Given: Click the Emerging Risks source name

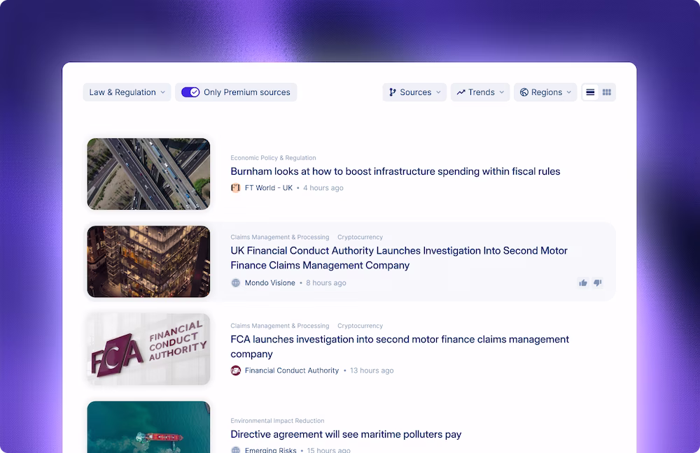Looking at the screenshot, I should coord(270,450).
